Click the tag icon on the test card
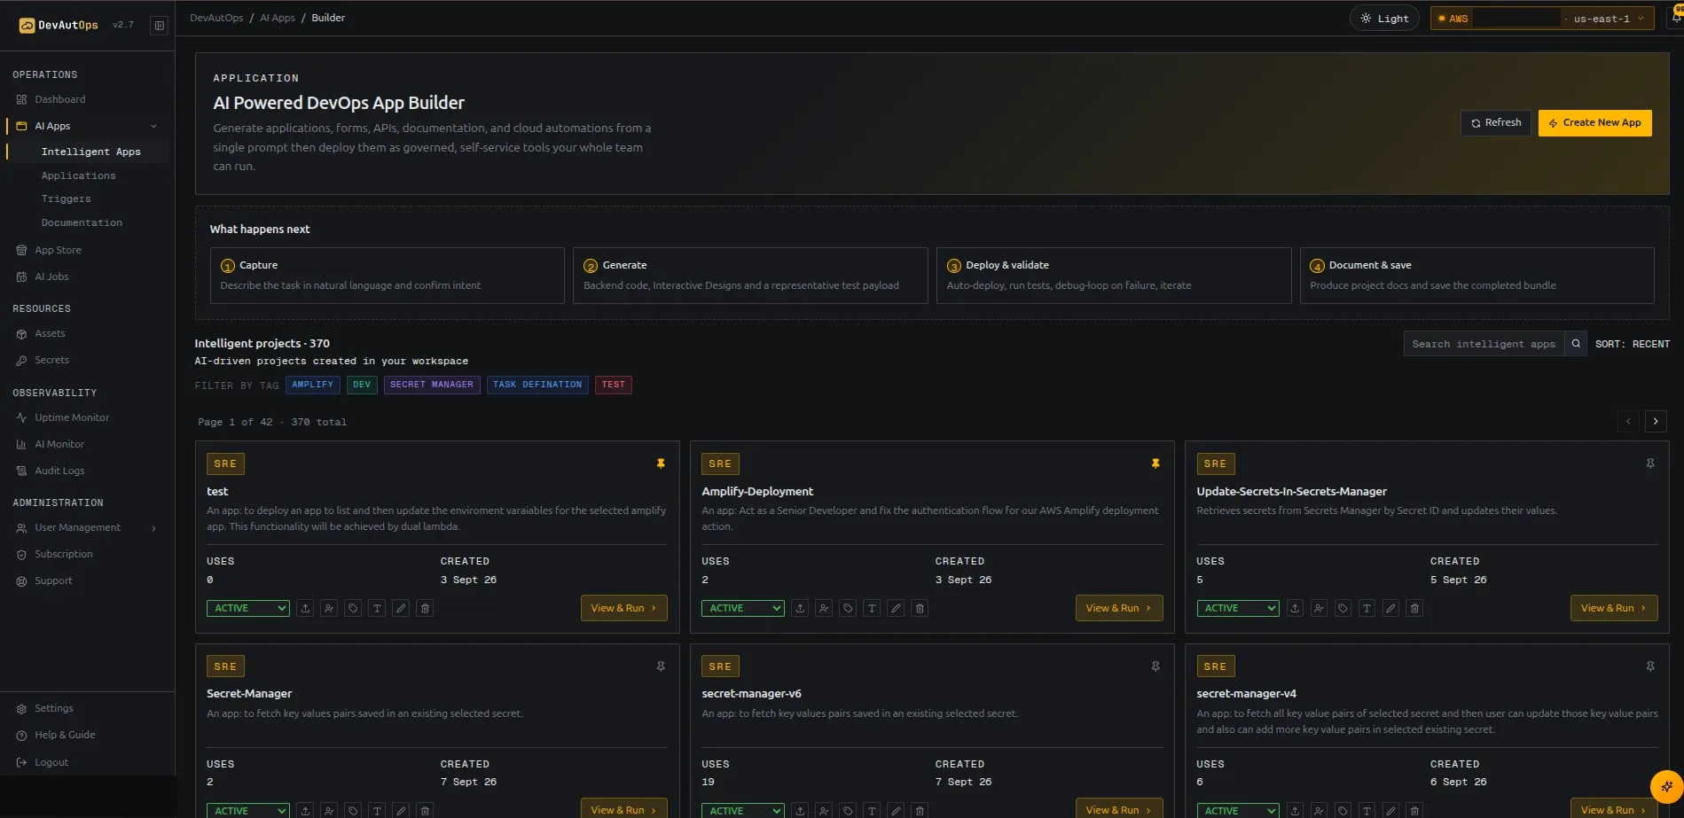The image size is (1684, 818). click(353, 608)
